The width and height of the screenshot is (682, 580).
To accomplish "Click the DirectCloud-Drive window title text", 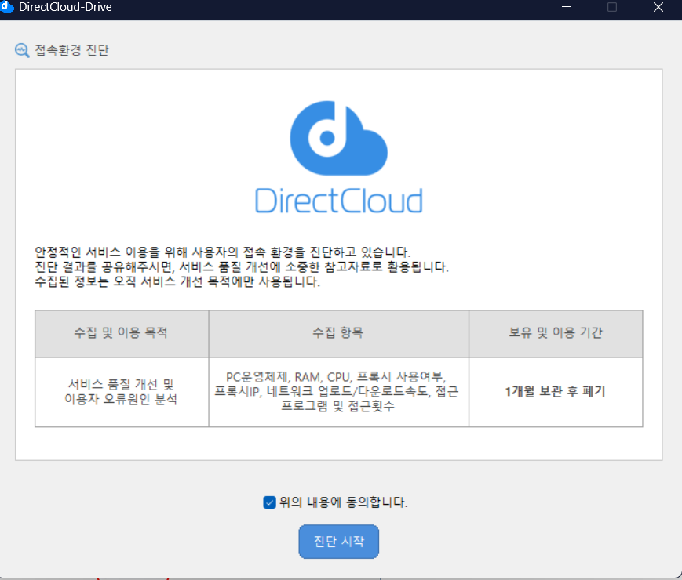I will point(65,7).
